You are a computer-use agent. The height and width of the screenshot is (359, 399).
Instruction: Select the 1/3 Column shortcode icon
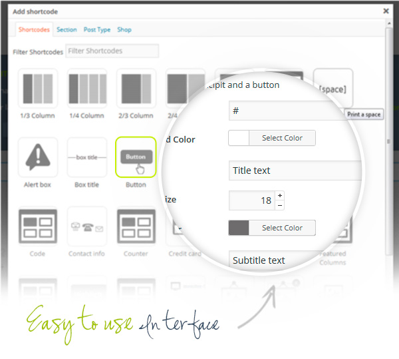38,89
